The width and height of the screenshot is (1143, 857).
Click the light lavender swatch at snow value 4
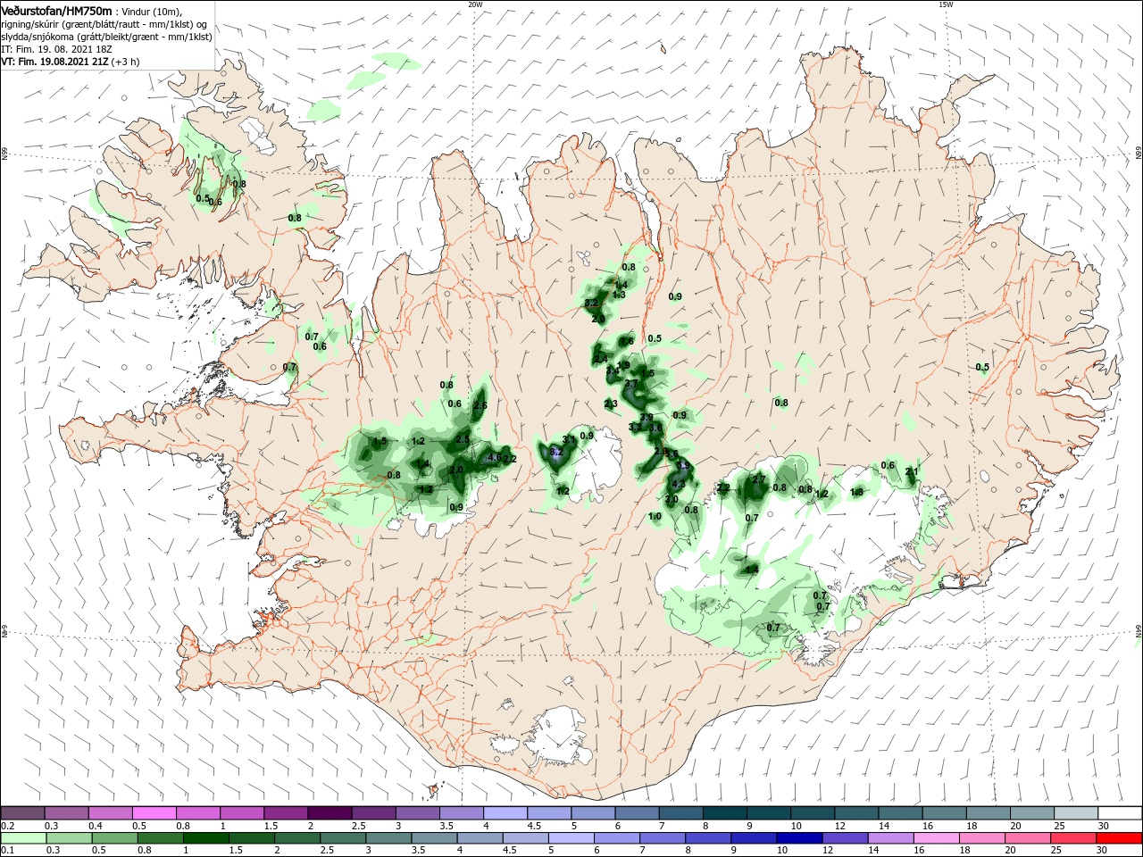[x=505, y=813]
